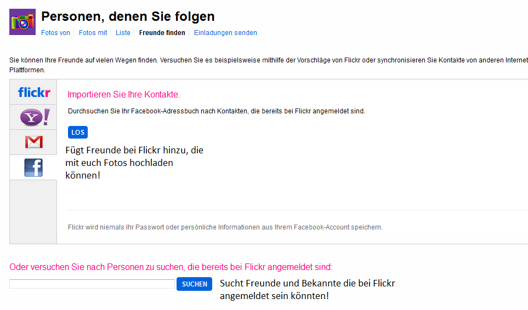Viewport: 528px width, 310px height.
Task: Click the pink Oder versuchen Sie heading
Action: 171,267
